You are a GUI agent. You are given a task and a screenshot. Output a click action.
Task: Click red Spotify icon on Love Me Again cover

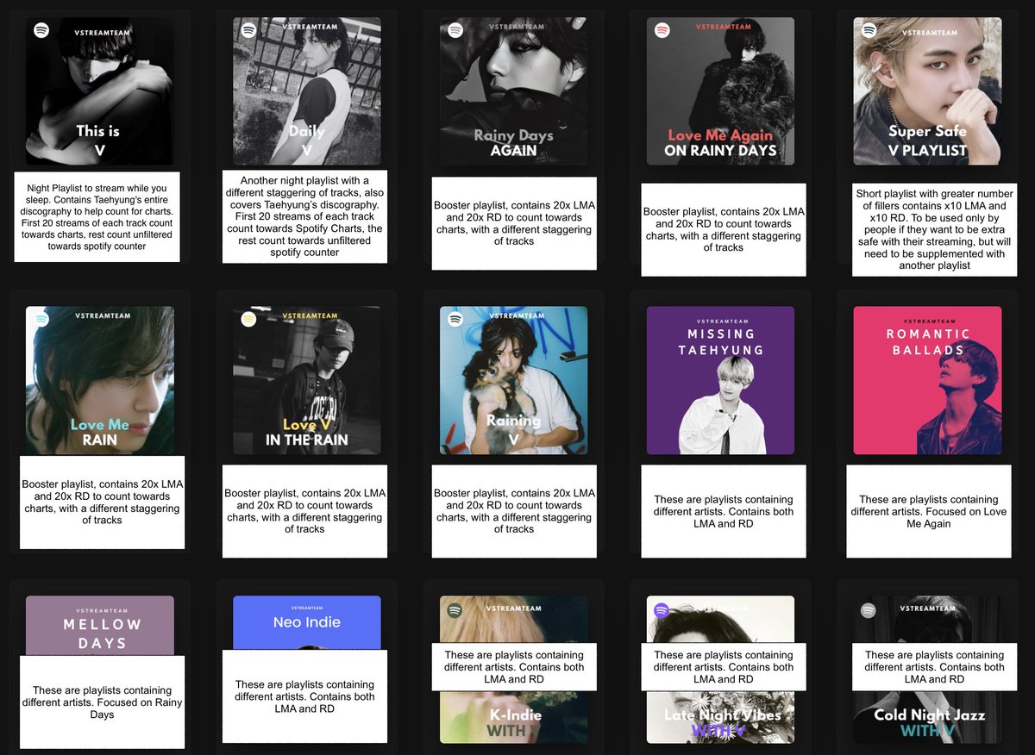[662, 30]
